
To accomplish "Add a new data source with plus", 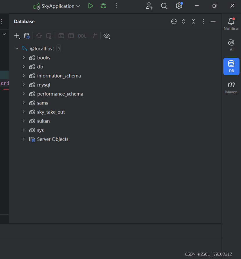I will click(x=17, y=35).
